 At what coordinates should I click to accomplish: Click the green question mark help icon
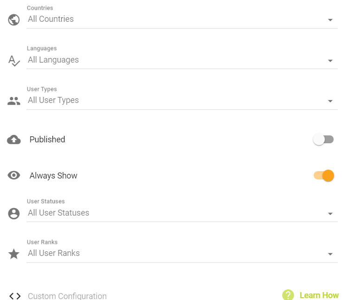click(x=288, y=295)
